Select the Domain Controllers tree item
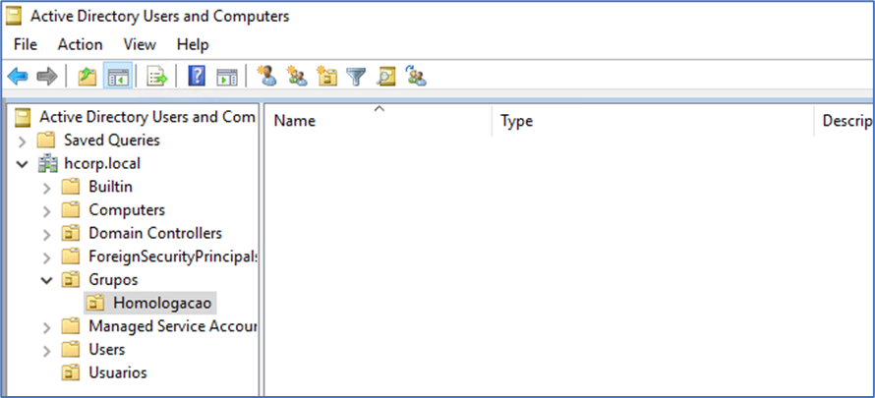 pyautogui.click(x=154, y=233)
